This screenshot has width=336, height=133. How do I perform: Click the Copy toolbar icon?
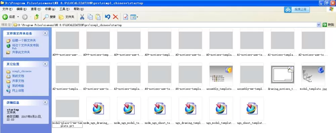pyautogui.click(x=90, y=17)
